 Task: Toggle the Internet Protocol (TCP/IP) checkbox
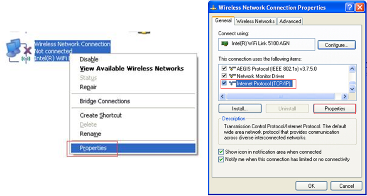pos(224,83)
